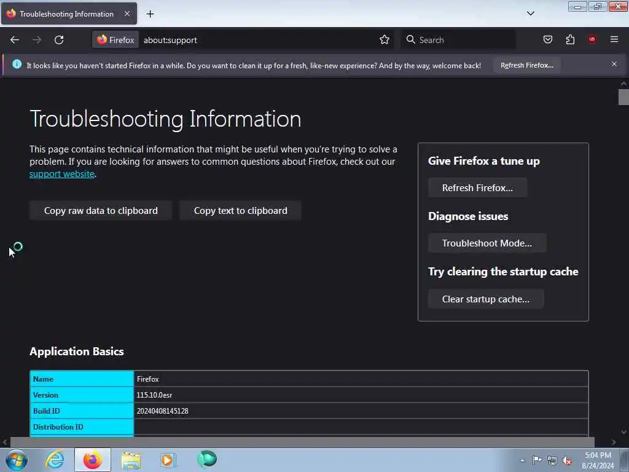Reload the page with refresh icon
The width and height of the screenshot is (629, 472).
coord(59,40)
